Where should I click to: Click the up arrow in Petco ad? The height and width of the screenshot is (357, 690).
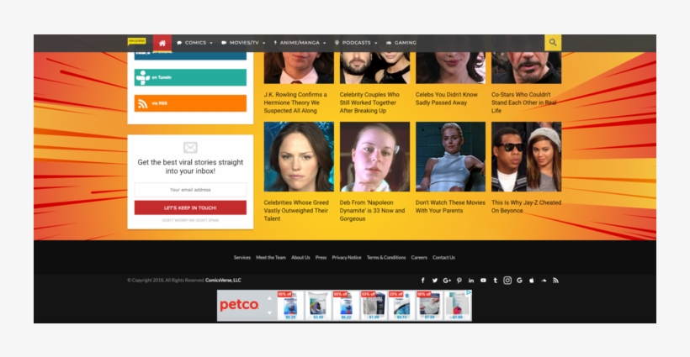(269, 298)
